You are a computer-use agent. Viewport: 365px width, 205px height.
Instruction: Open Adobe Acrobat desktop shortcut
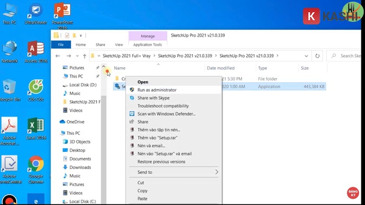[x=9, y=131]
